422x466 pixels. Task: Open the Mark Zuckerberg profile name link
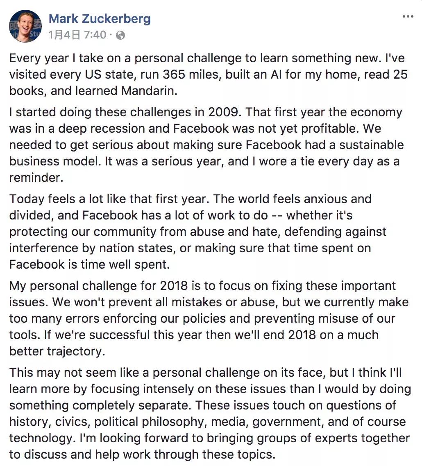click(100, 18)
